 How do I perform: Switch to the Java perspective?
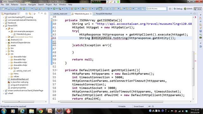point(198,9)
